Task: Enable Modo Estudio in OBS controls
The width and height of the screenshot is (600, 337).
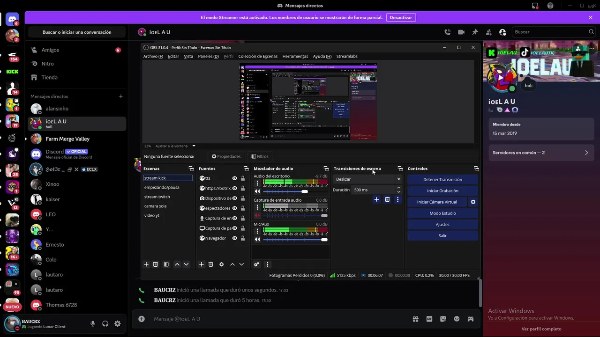Action: point(442,213)
